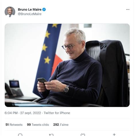The width and height of the screenshot is (136, 136).
Task: Open the tweet photo in full view
Action: coord(67,65)
